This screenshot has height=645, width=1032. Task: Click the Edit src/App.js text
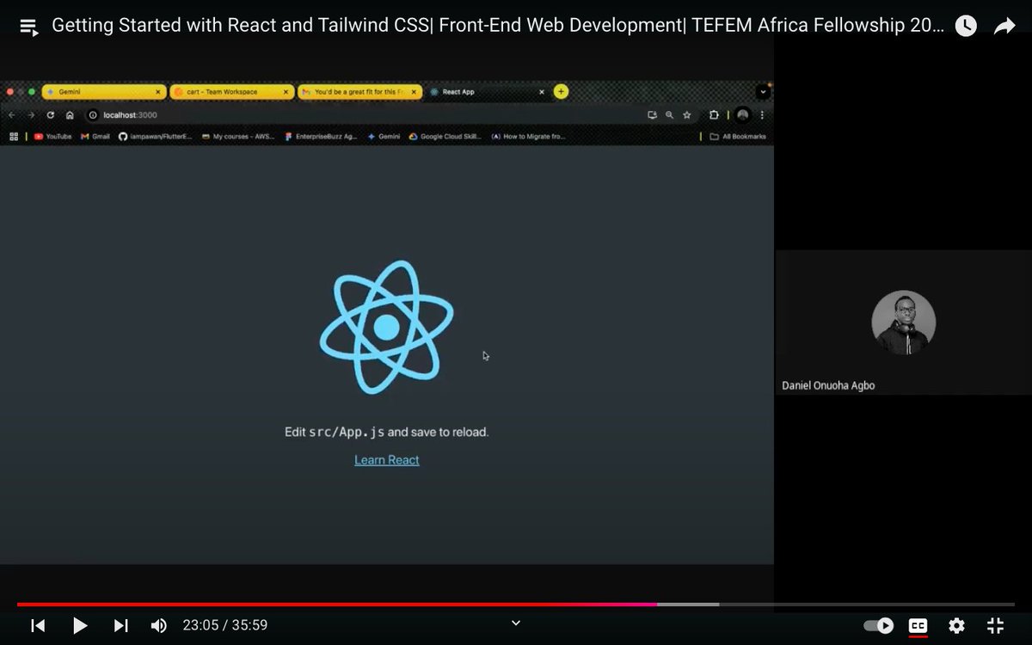click(387, 432)
